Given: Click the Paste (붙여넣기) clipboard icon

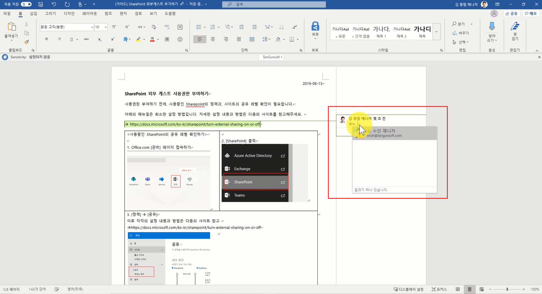Looking at the screenshot, I should (x=12, y=27).
